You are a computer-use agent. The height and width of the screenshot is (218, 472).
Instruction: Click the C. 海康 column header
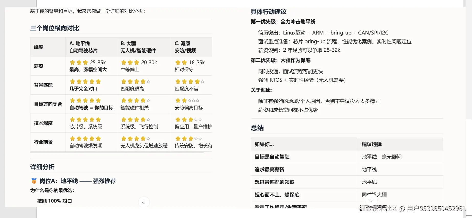[x=182, y=44]
